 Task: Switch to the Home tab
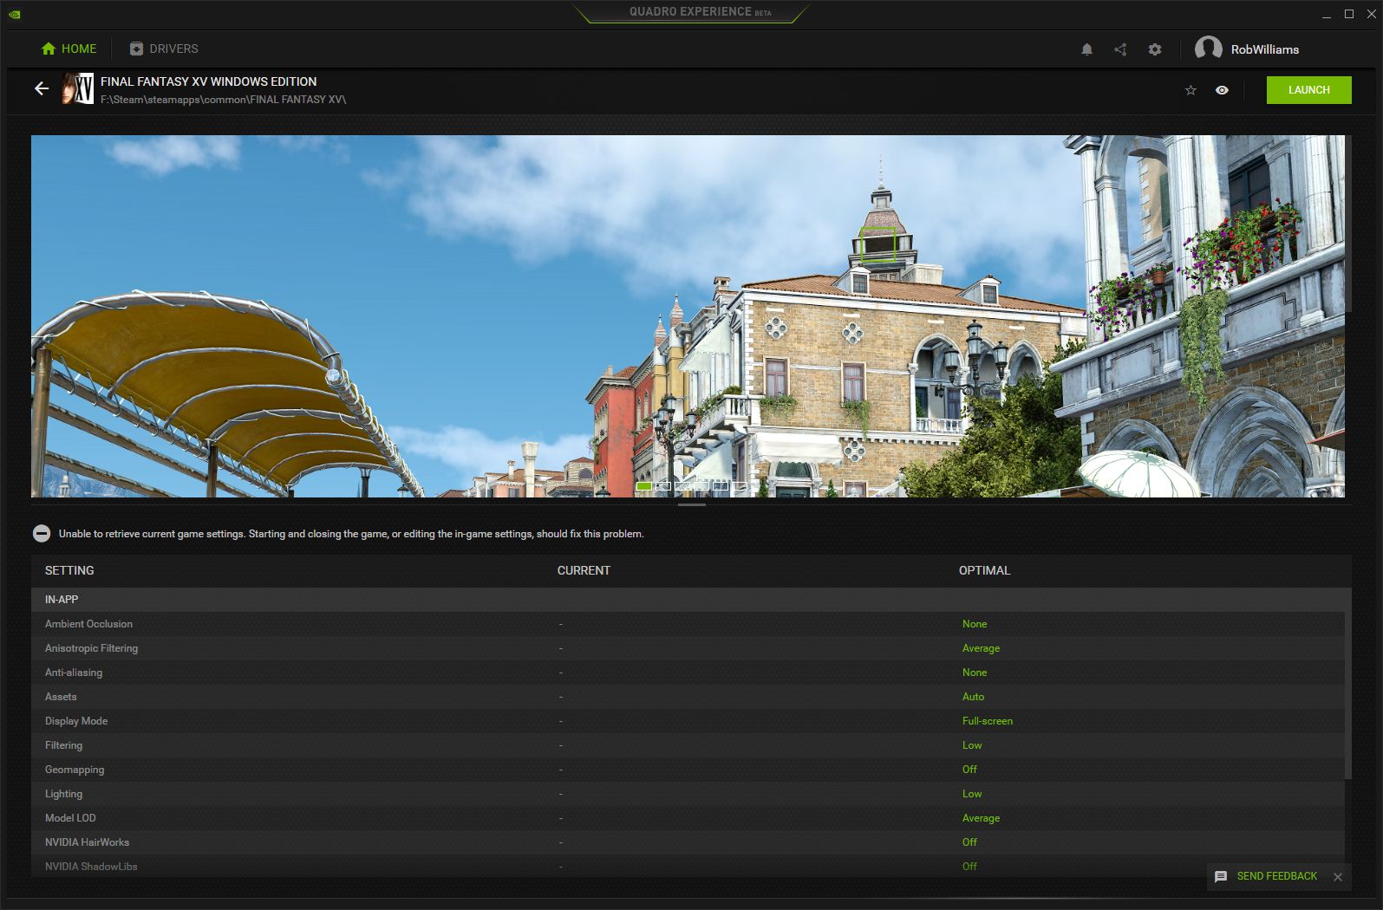pyautogui.click(x=69, y=49)
